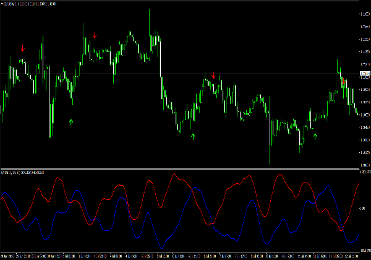Select the leftmost green buy arrow
The width and height of the screenshot is (371, 260).
point(71,121)
